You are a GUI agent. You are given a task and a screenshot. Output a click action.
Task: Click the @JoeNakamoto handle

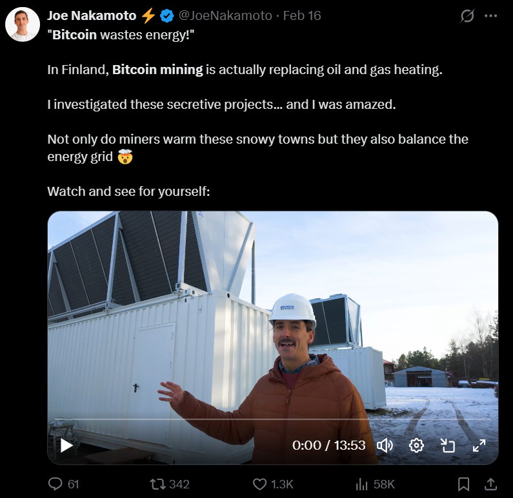225,15
